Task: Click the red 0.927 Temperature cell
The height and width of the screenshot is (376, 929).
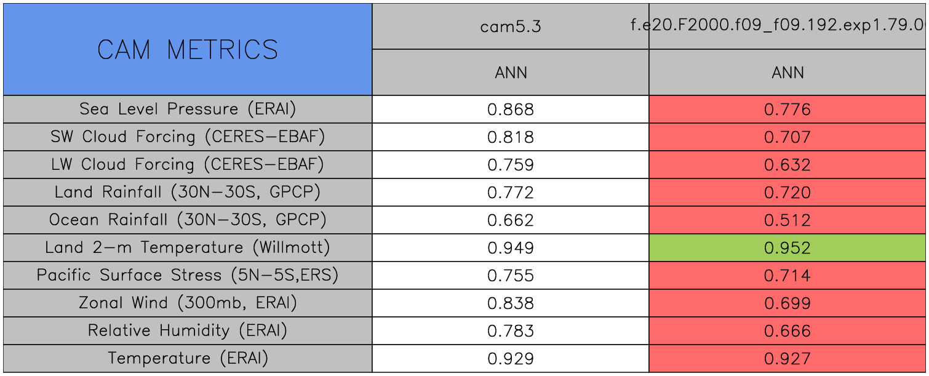Action: click(787, 359)
